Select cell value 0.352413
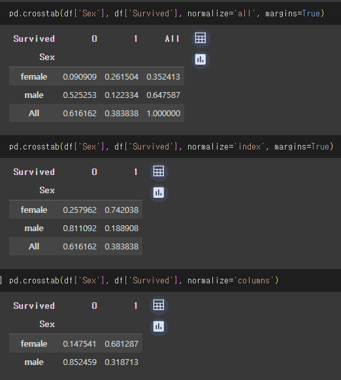 point(163,77)
